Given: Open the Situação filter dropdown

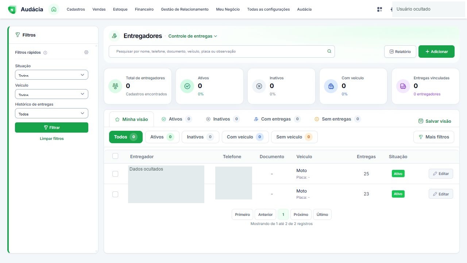Looking at the screenshot, I should pyautogui.click(x=51, y=75).
